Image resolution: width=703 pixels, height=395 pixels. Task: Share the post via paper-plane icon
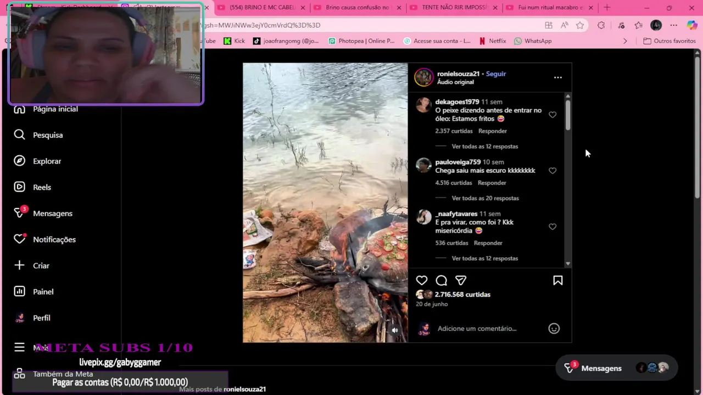pyautogui.click(x=461, y=280)
